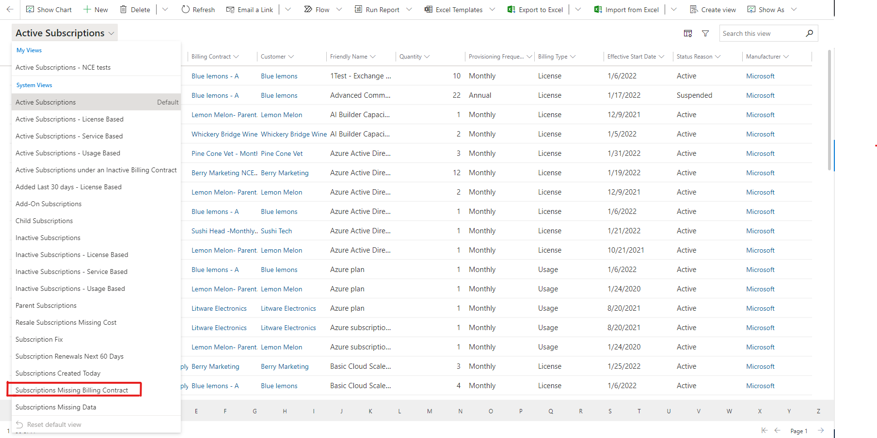
Task: Select Active Subscriptions - Usage Based view
Action: (96, 153)
